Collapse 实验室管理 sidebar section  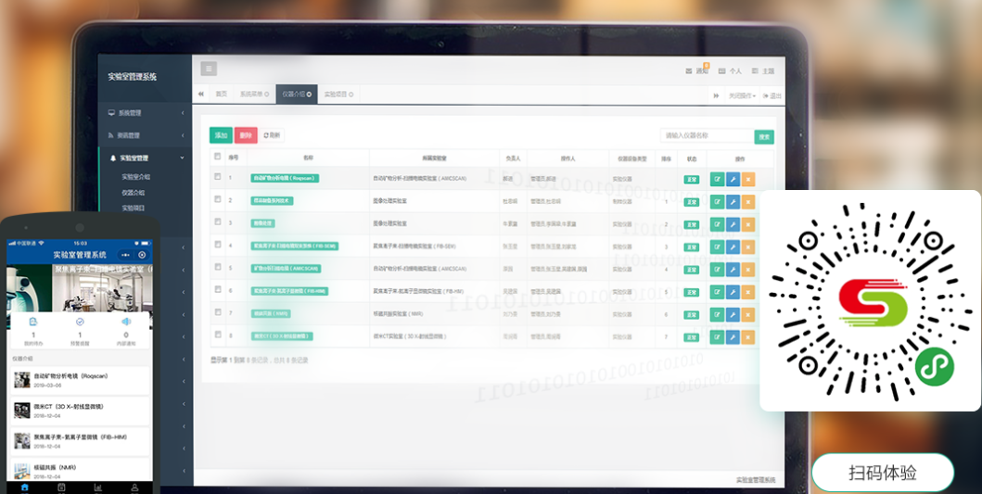click(146, 158)
